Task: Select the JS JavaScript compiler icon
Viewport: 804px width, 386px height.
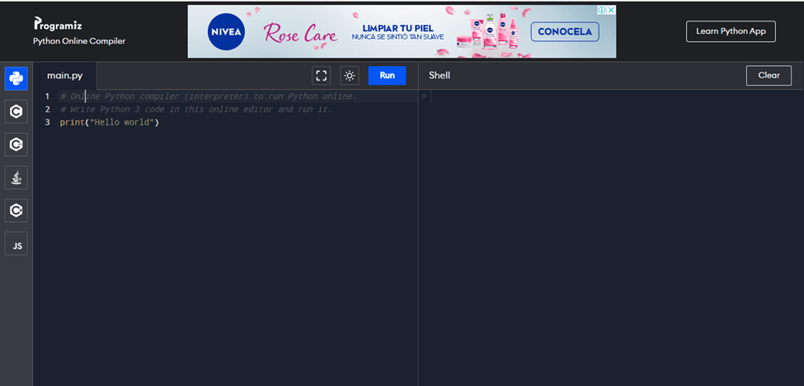Action: pos(16,245)
